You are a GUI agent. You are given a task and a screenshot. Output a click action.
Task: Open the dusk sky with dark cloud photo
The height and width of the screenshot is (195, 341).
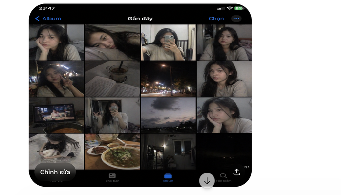point(169,115)
